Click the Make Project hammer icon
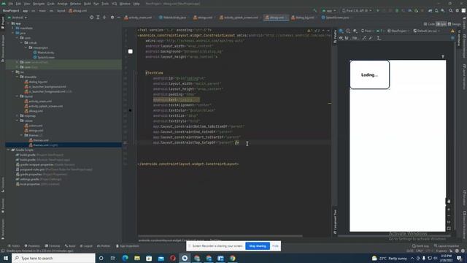The width and height of the screenshot is (467, 263). coord(315,10)
